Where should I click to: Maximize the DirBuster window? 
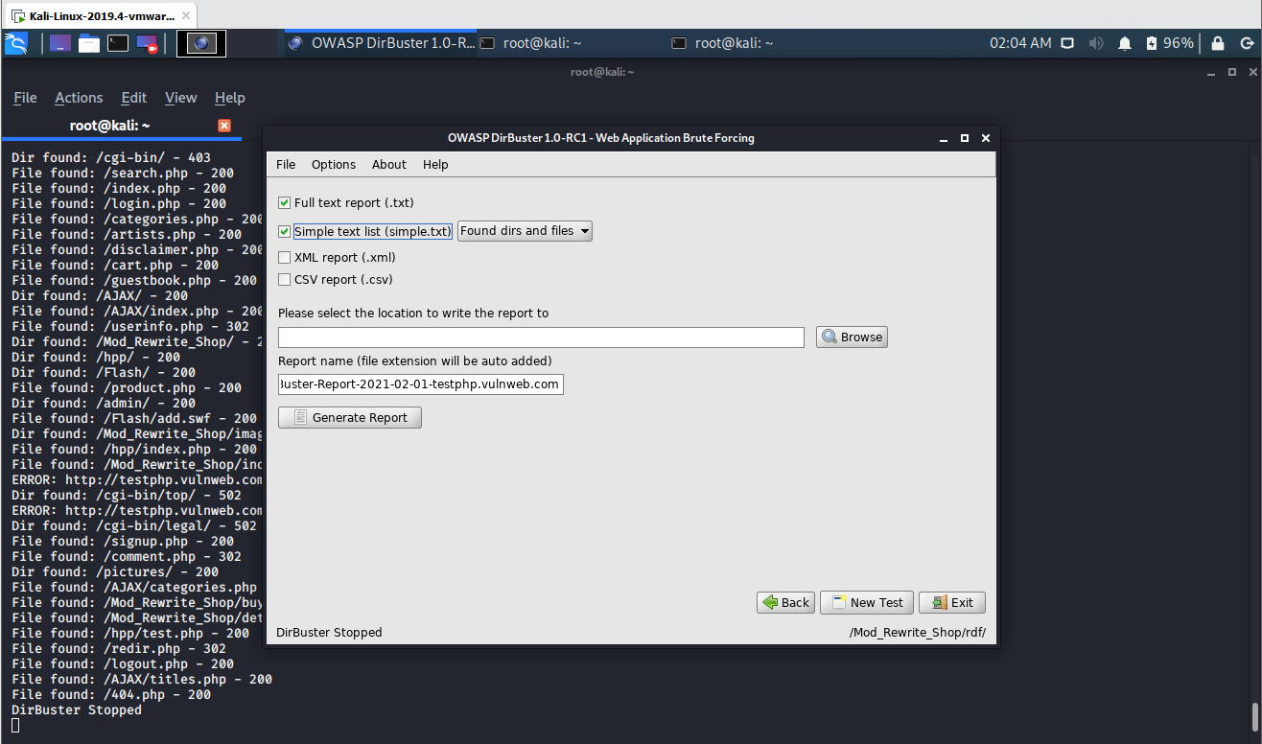[x=965, y=138]
